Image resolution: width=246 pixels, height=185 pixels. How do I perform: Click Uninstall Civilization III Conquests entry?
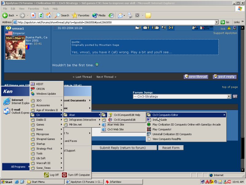point(186,134)
